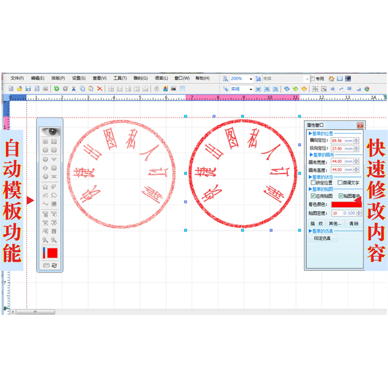The height and width of the screenshot is (388, 388).
Task: Click the save floppy disk icon
Action: click(x=28, y=89)
